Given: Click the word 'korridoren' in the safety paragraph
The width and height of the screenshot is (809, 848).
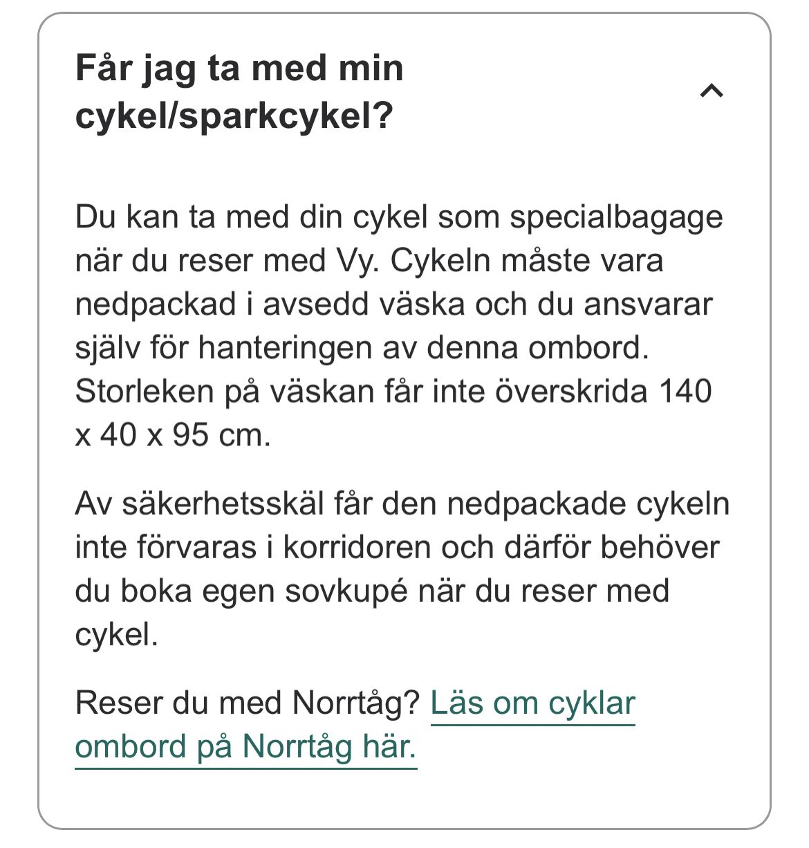Looking at the screenshot, I should pyautogui.click(x=358, y=547).
